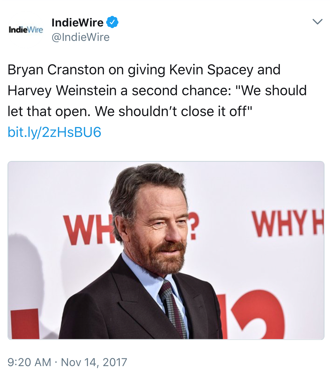Open the IndieWire profile avatar logo

coord(26,29)
